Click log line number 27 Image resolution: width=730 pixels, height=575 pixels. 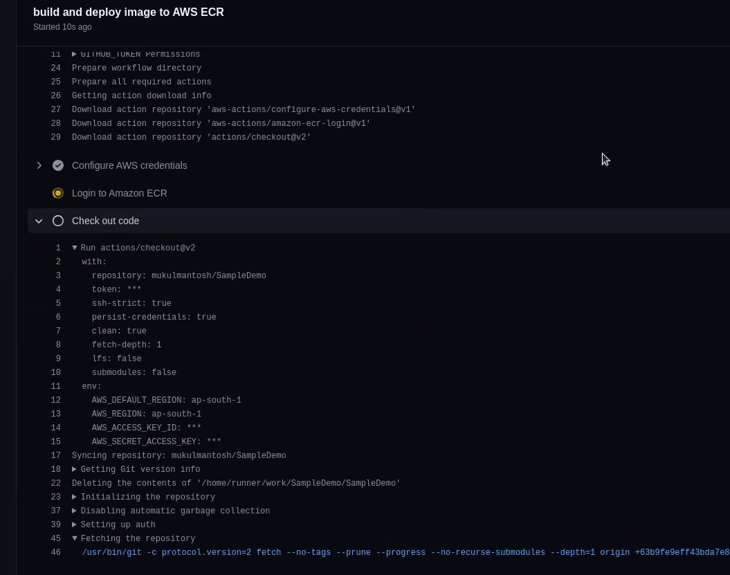(x=55, y=109)
